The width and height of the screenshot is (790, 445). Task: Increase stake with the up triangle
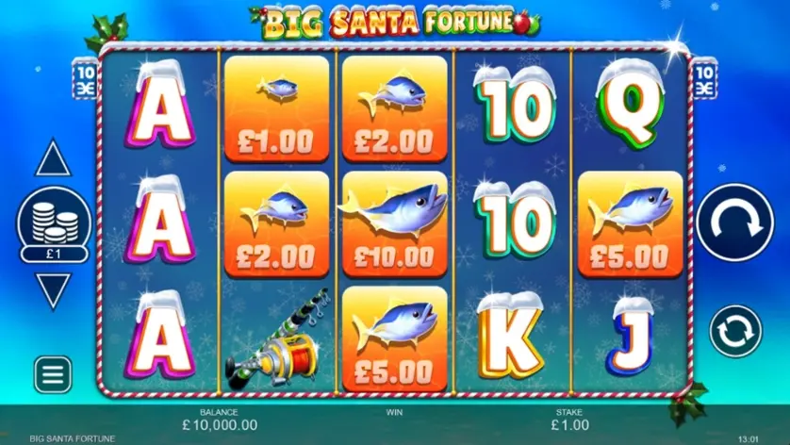coord(53,158)
